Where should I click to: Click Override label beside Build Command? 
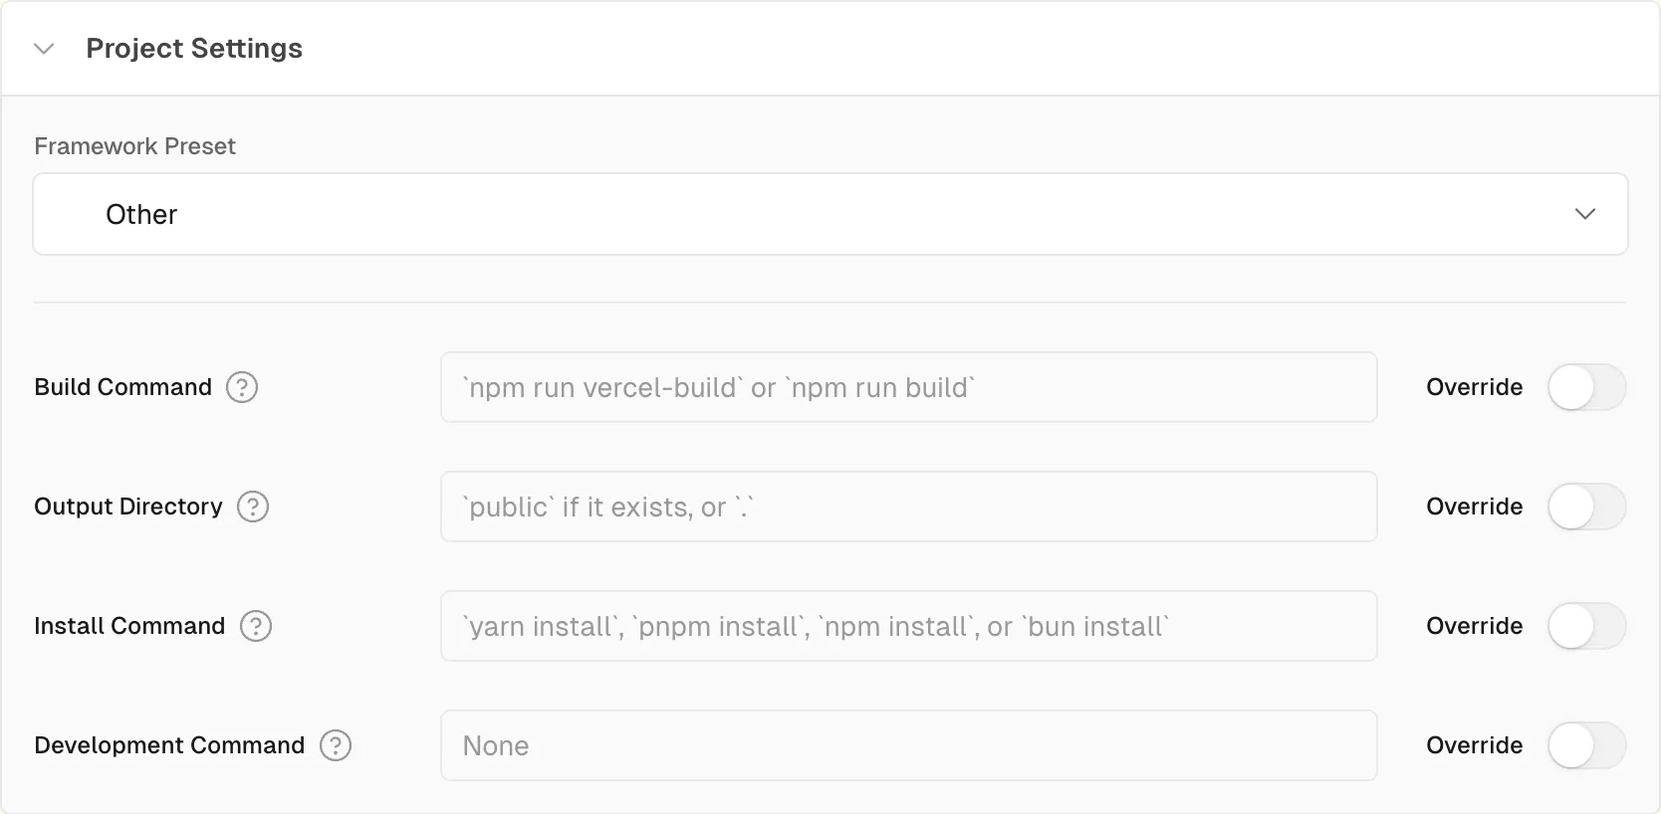1474,387
